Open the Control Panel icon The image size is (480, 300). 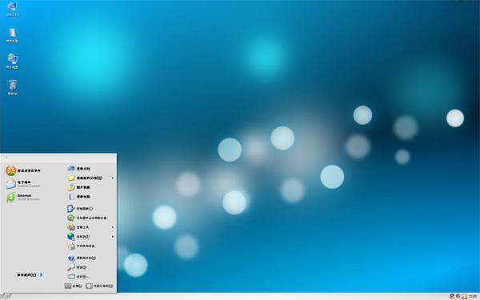pos(71,209)
